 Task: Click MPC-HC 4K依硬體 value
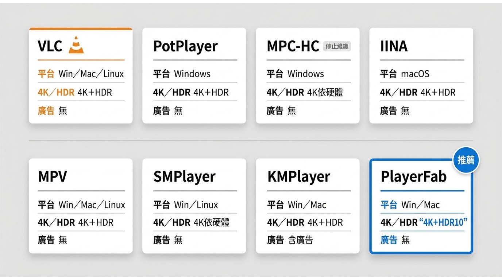[x=325, y=92]
